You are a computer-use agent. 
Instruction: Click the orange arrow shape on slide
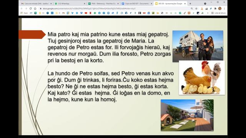point(32,34)
